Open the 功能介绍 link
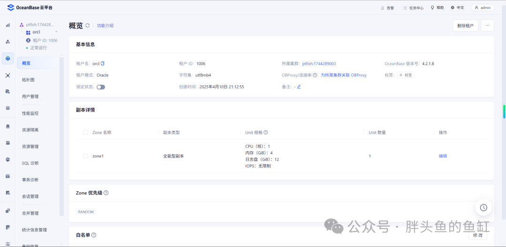 point(105,25)
